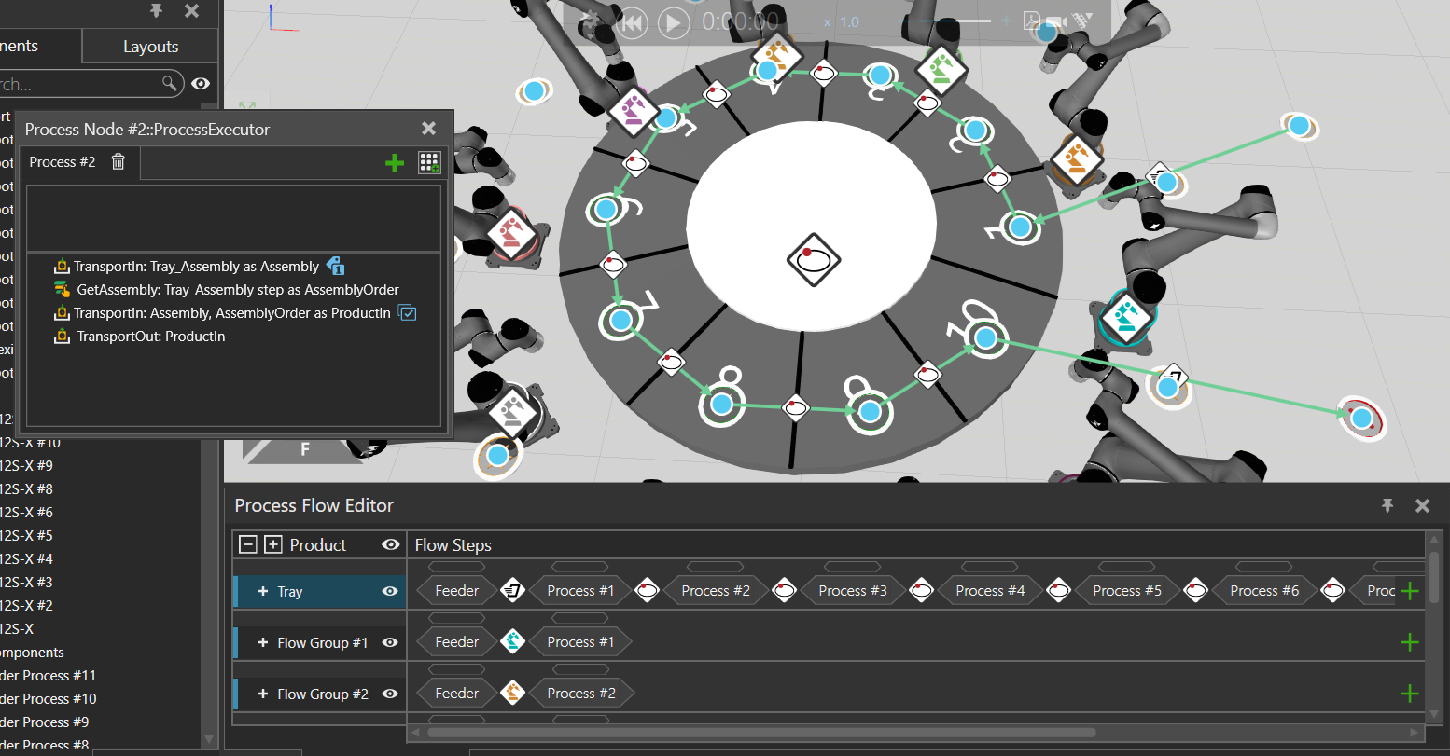Click the orange robot icon in Flow Group #2
This screenshot has width=1450, height=756.
[x=511, y=693]
